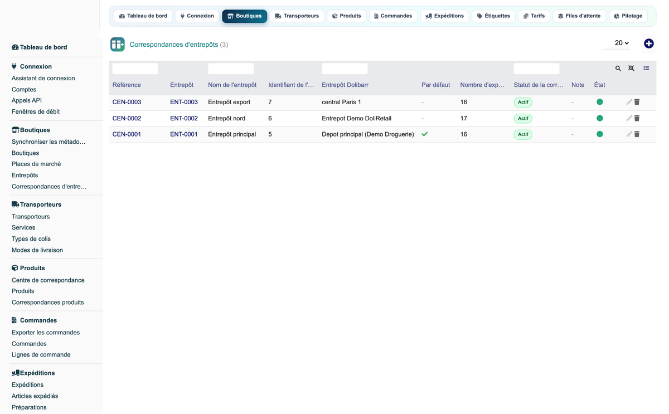Open the ENT-0002 warehouse link

pos(184,118)
